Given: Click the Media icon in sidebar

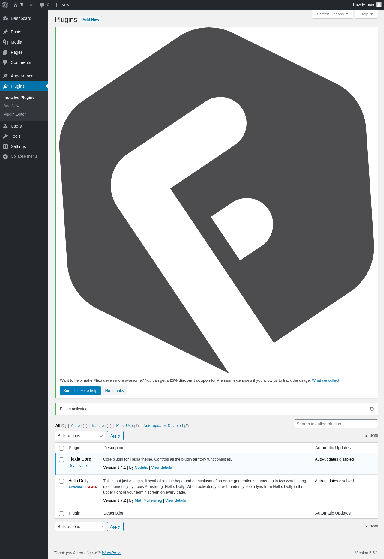Looking at the screenshot, I should (5, 42).
